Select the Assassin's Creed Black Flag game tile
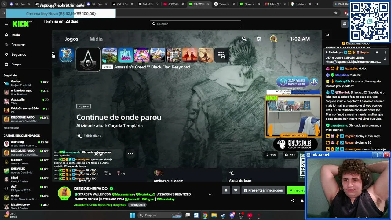 point(88,59)
